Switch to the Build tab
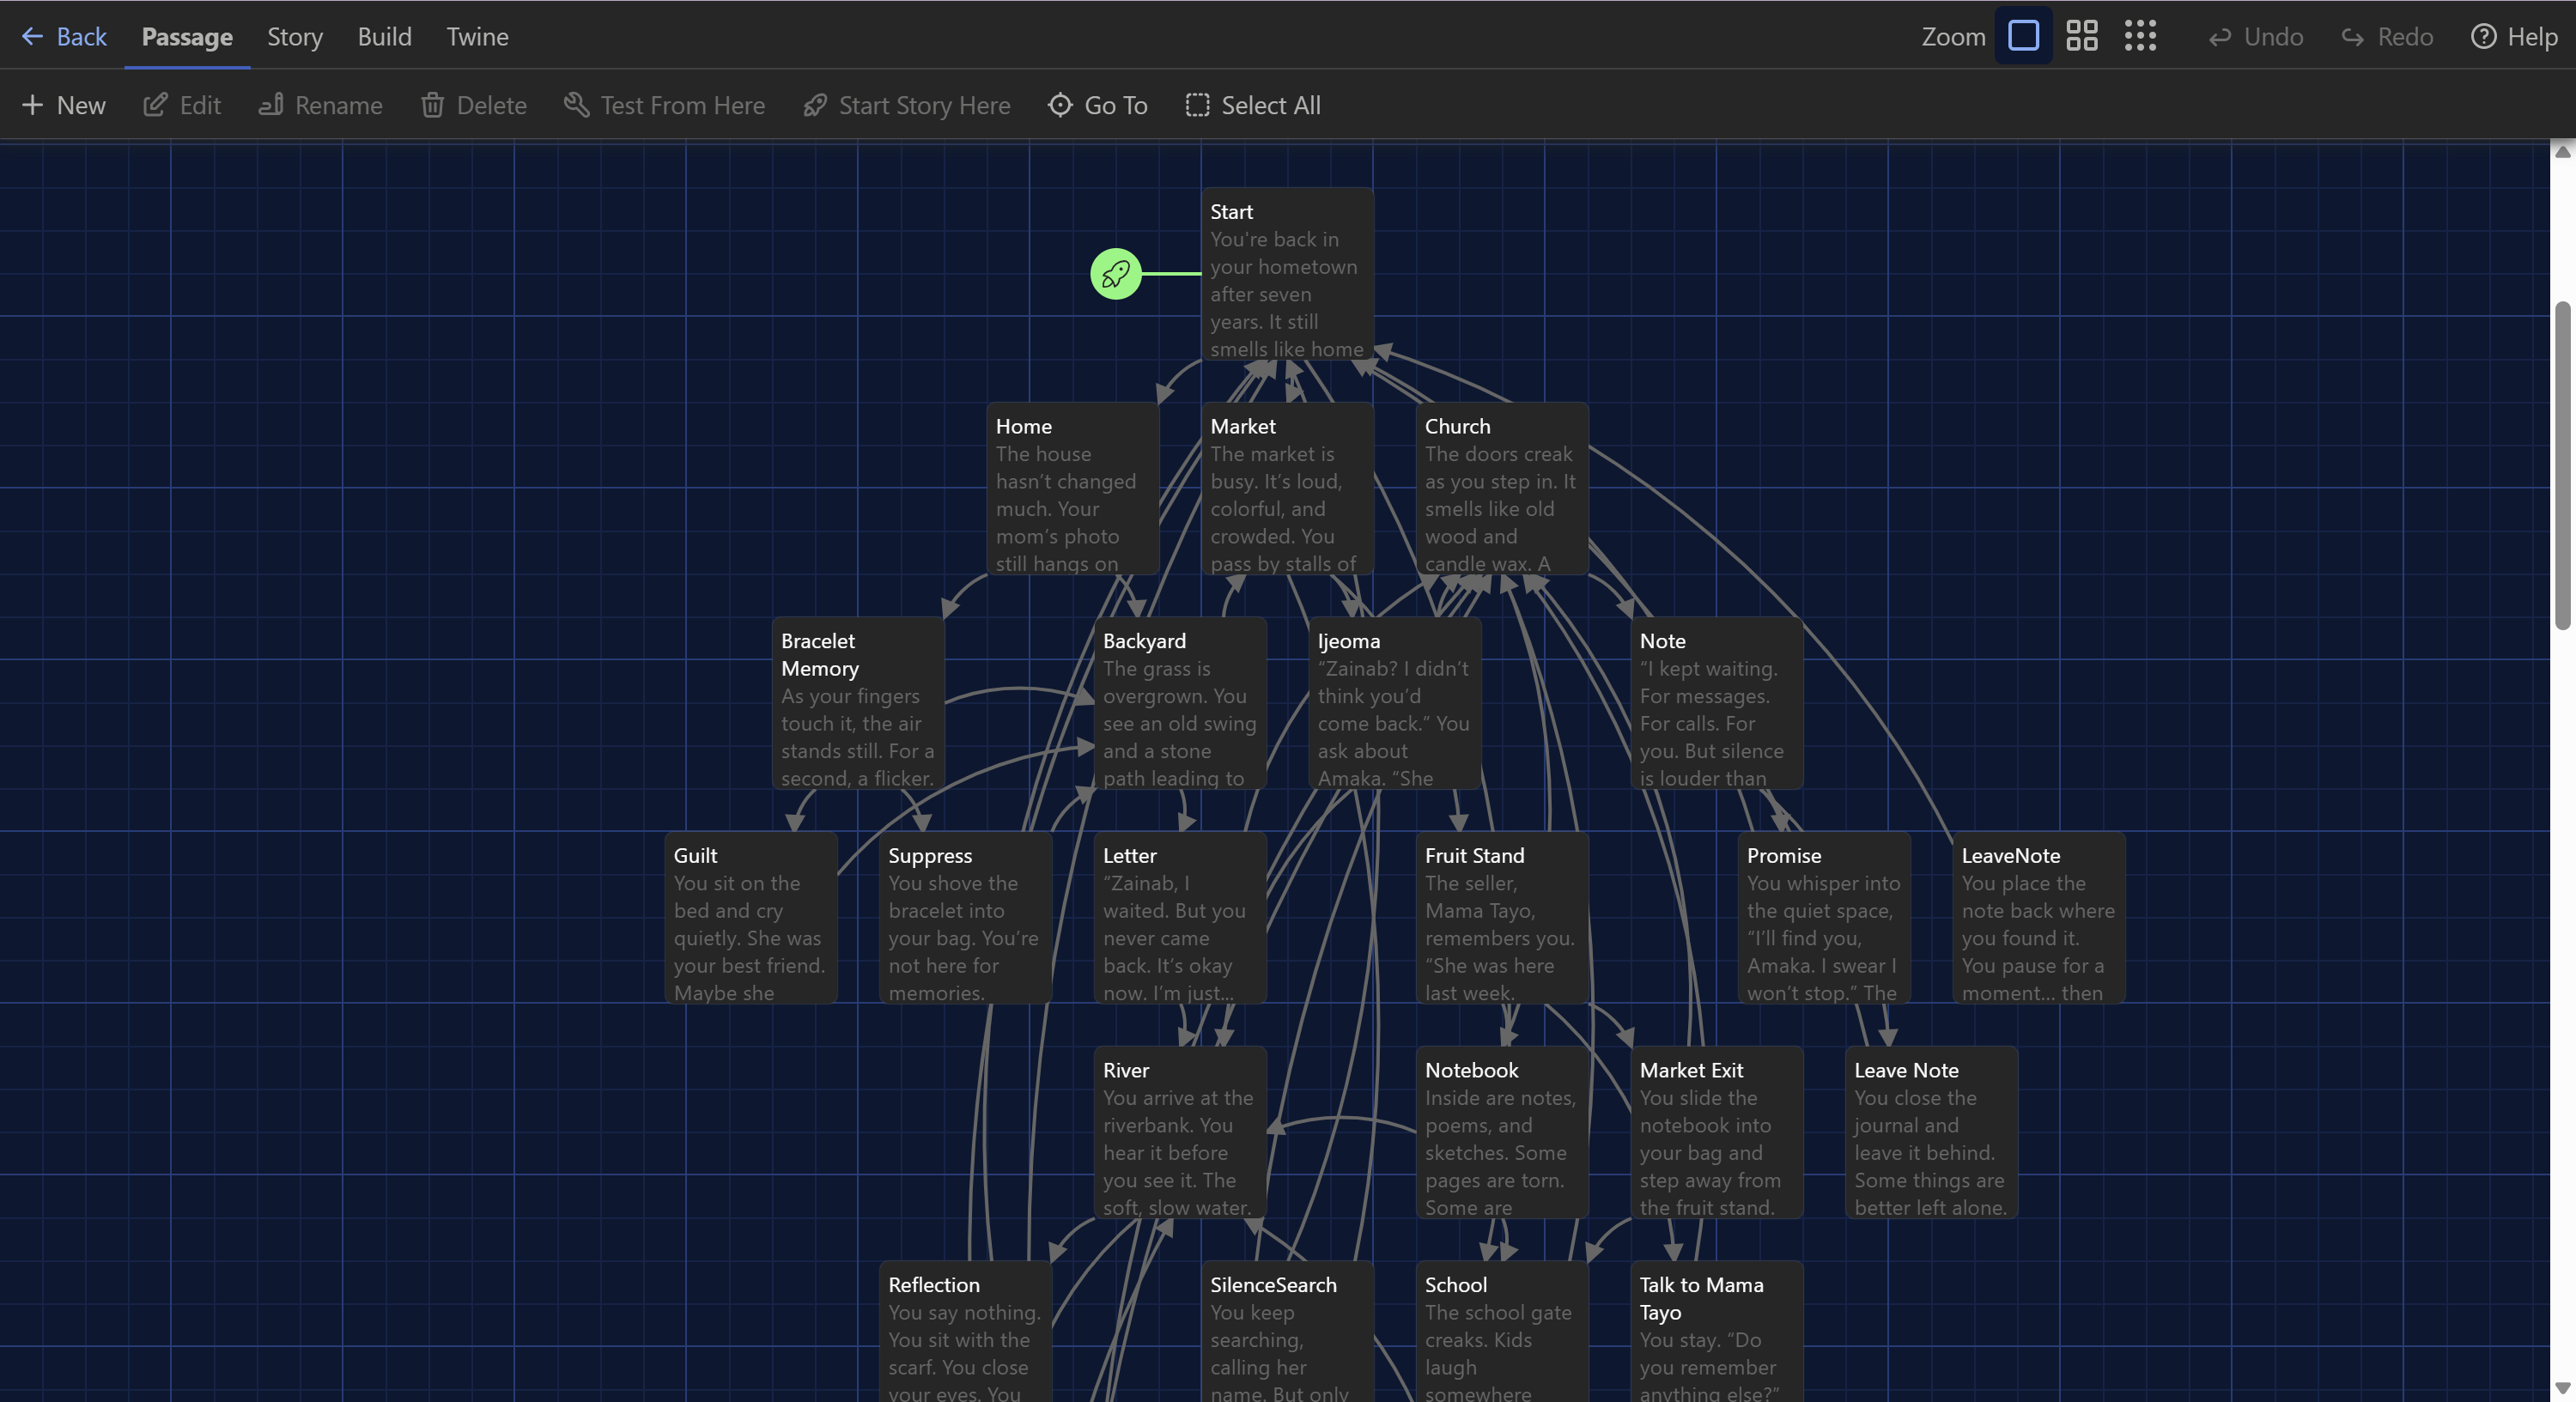 (x=384, y=37)
